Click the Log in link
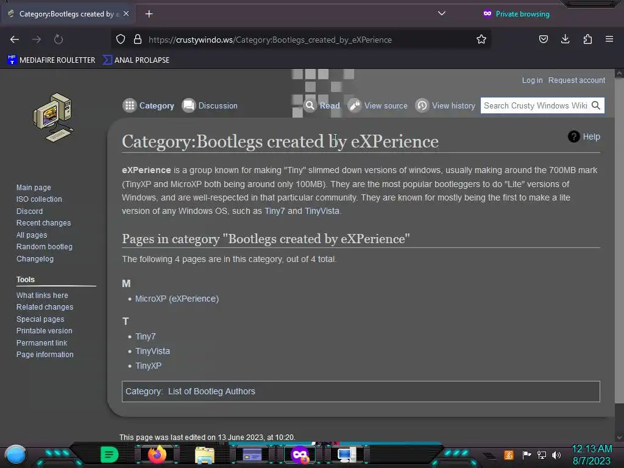624x468 pixels. (x=532, y=80)
